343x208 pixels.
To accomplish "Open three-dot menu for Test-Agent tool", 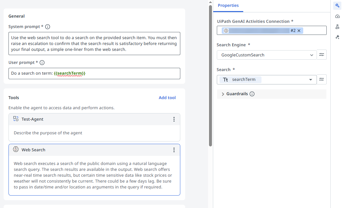I will click(174, 119).
